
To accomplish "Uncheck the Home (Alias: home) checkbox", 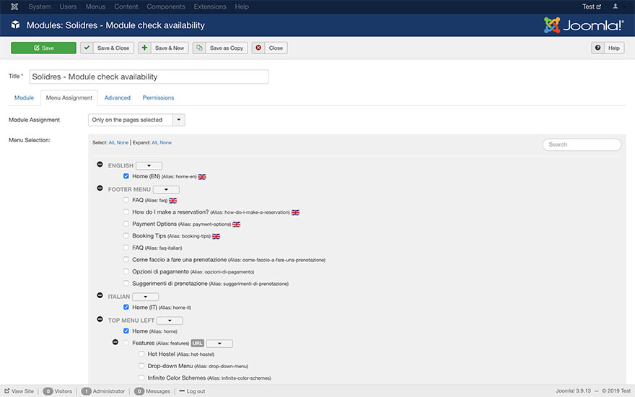I will 126,331.
